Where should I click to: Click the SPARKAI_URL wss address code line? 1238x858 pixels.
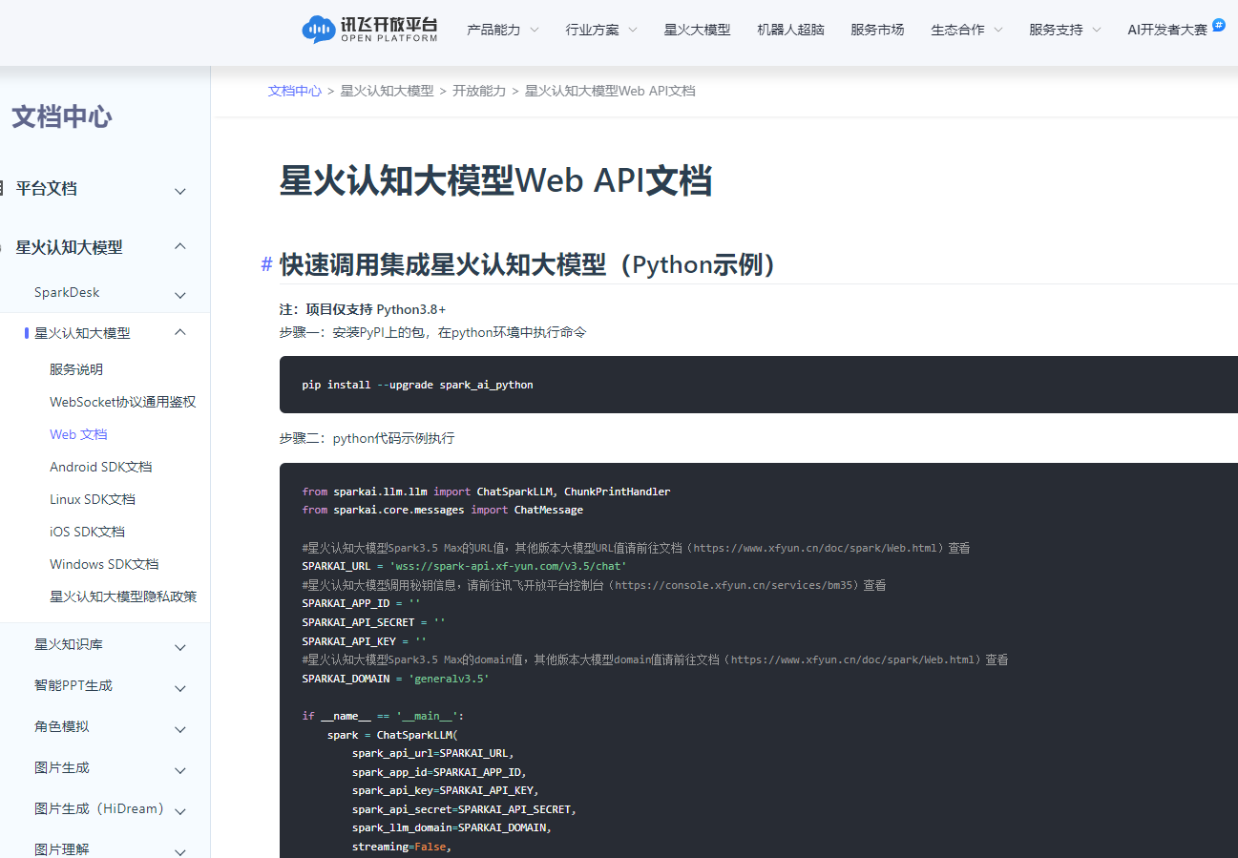(x=464, y=567)
